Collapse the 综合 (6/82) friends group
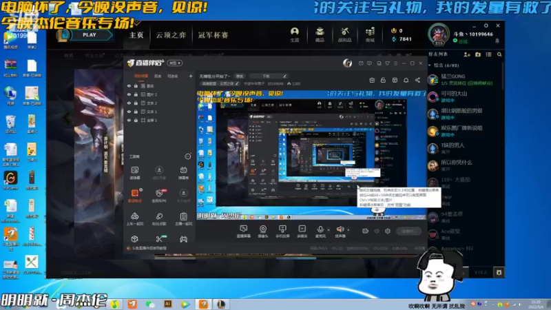Image resolution: width=551 pixels, height=310 pixels. tap(430, 65)
